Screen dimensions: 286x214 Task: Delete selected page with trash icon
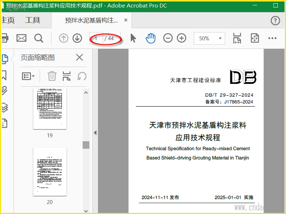pos(52,76)
